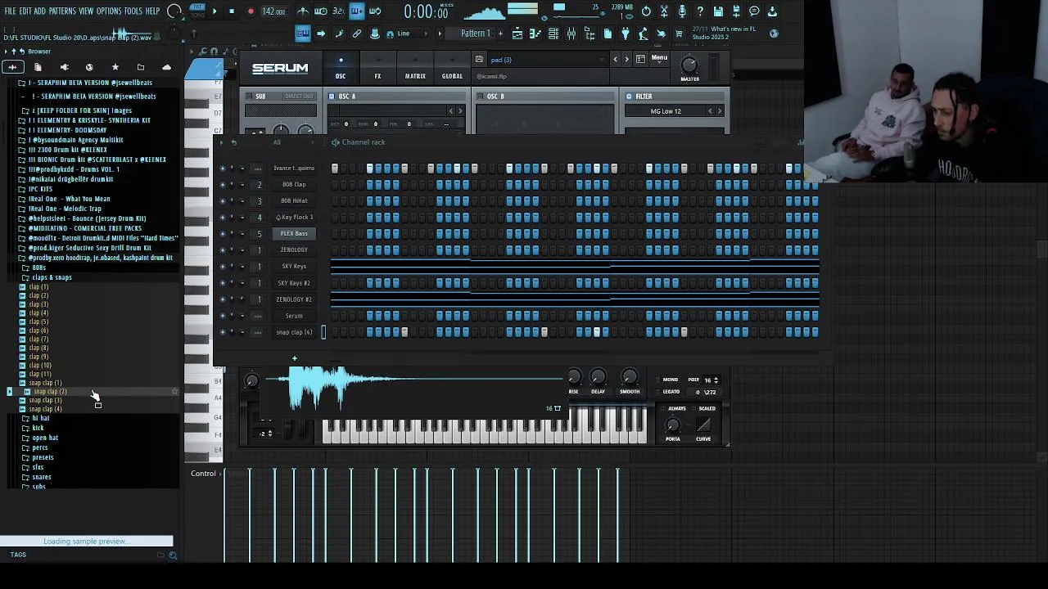Go to next Serum preset arrow

pyautogui.click(x=626, y=59)
